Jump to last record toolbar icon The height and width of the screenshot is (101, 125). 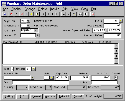pyautogui.click(x=57, y=14)
